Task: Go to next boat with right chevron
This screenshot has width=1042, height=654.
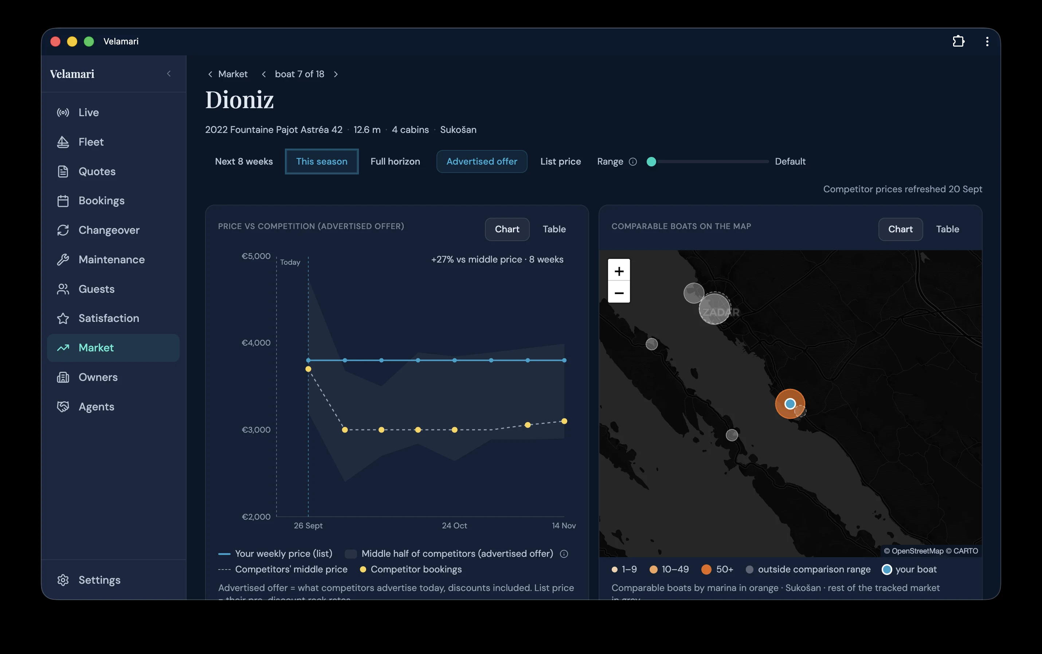Action: coord(336,74)
